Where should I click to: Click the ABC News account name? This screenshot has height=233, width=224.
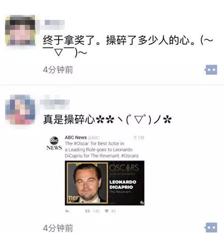coord(76,137)
